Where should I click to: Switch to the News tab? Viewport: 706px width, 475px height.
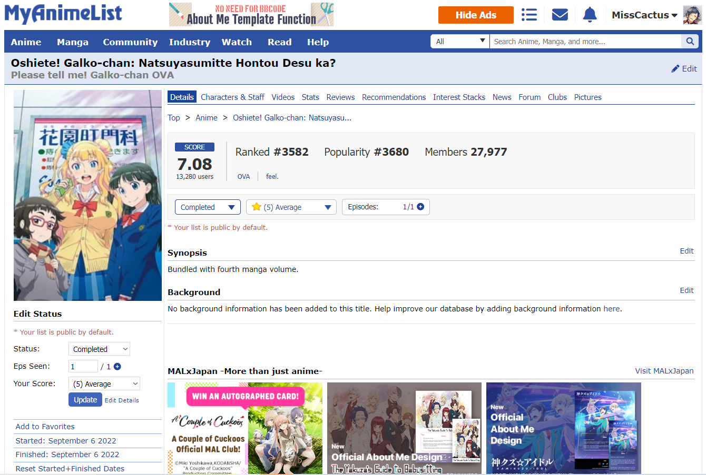[502, 97]
